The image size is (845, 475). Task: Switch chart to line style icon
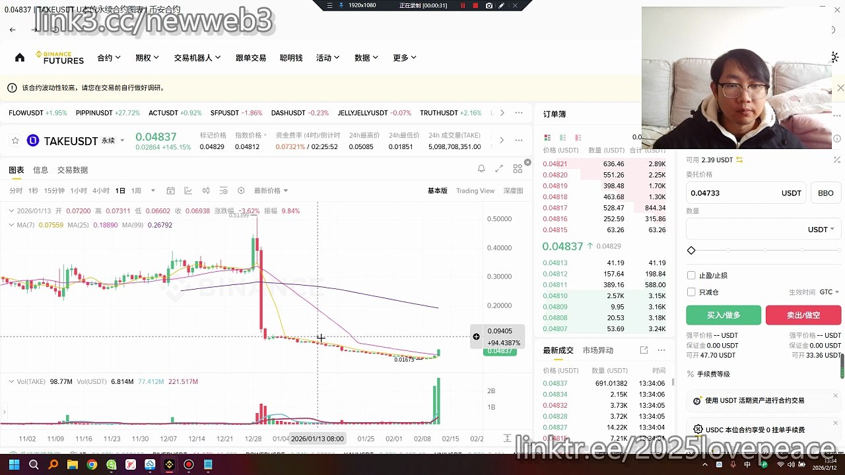188,191
